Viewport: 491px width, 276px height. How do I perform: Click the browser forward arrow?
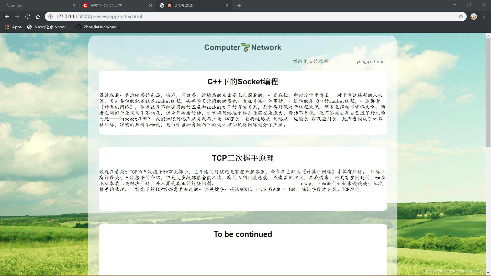tap(17, 17)
